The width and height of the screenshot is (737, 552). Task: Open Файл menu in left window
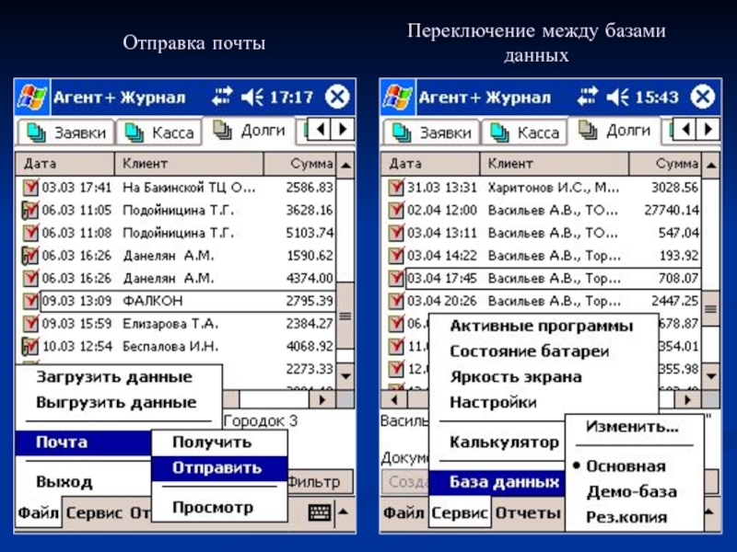(x=38, y=512)
